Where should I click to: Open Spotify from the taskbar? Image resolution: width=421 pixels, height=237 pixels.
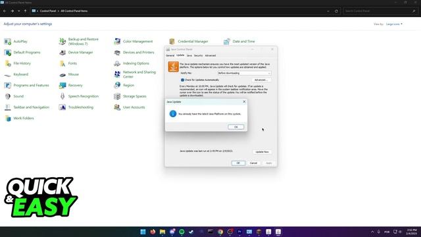tap(182, 232)
